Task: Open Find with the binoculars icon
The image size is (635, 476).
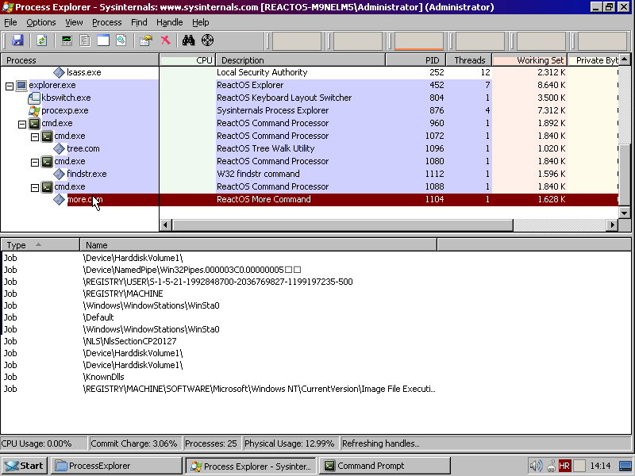Action: [x=188, y=40]
